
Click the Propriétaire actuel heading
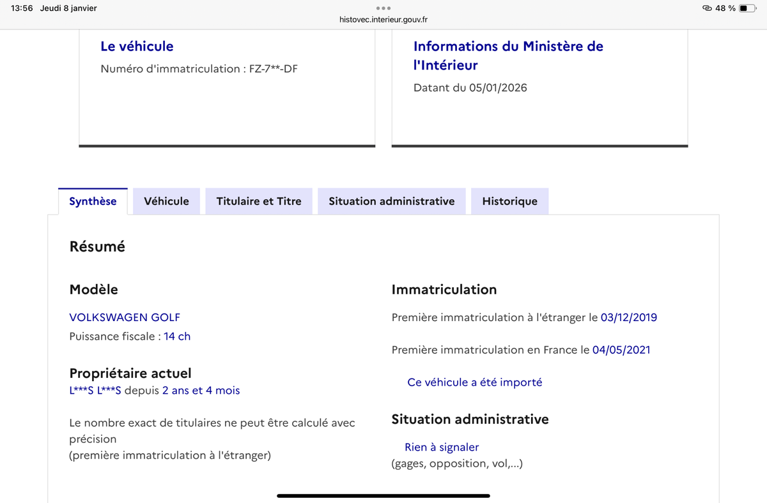point(130,373)
